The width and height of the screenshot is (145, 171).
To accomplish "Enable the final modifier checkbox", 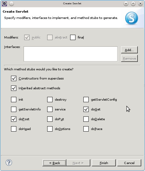I will click(x=73, y=38).
